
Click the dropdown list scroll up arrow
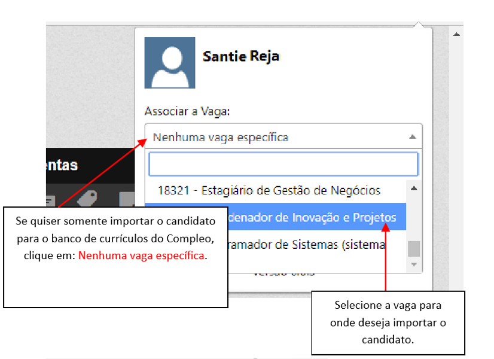pyautogui.click(x=414, y=188)
